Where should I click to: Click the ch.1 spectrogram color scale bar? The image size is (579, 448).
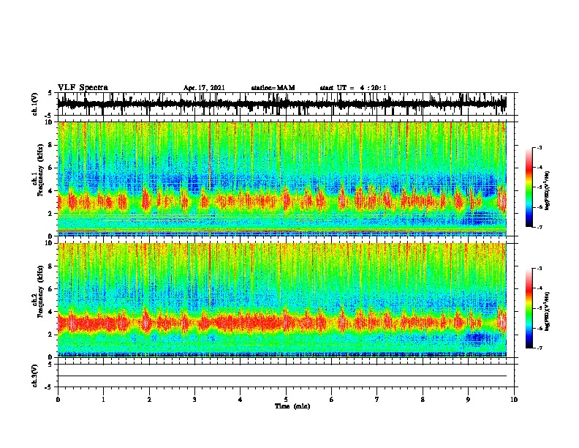coord(529,187)
